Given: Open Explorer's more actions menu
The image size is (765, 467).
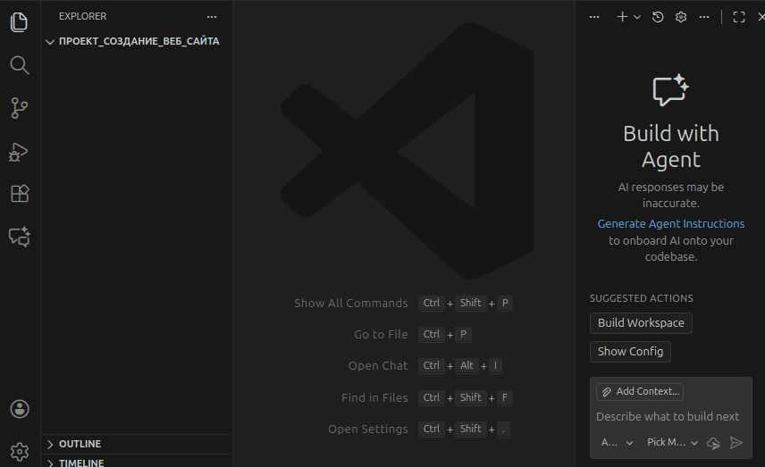Looking at the screenshot, I should click(x=212, y=16).
